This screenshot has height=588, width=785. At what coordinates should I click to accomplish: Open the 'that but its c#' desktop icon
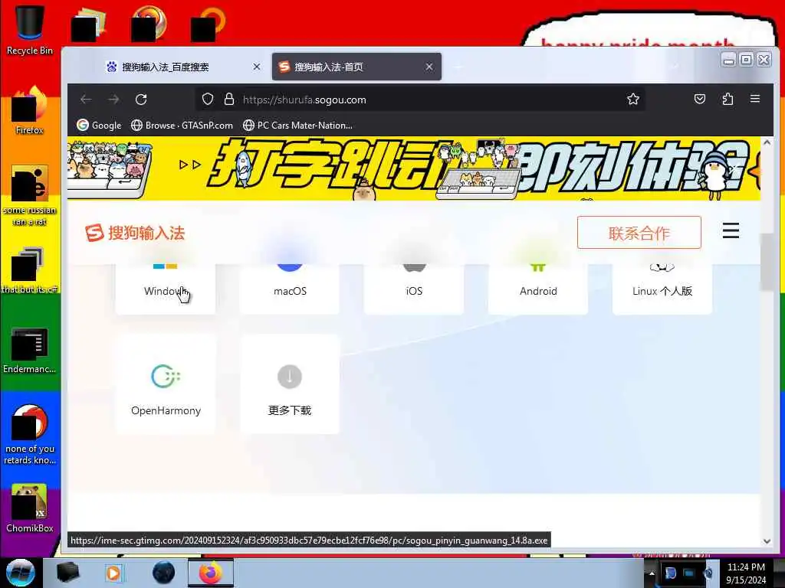(30, 270)
